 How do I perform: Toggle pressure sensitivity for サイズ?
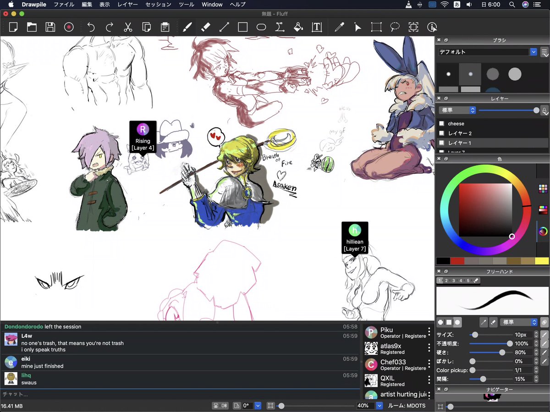pos(544,335)
